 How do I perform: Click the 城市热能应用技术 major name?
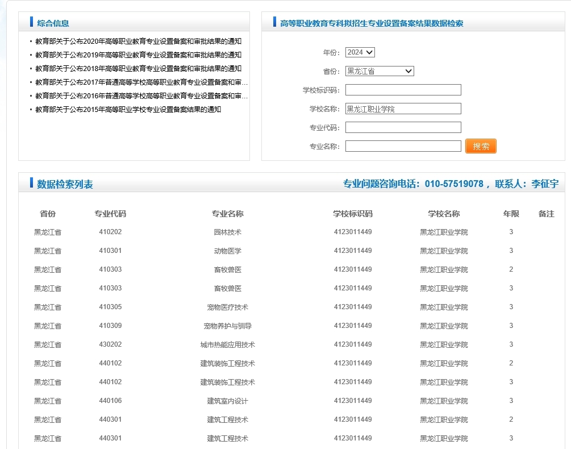pos(227,344)
